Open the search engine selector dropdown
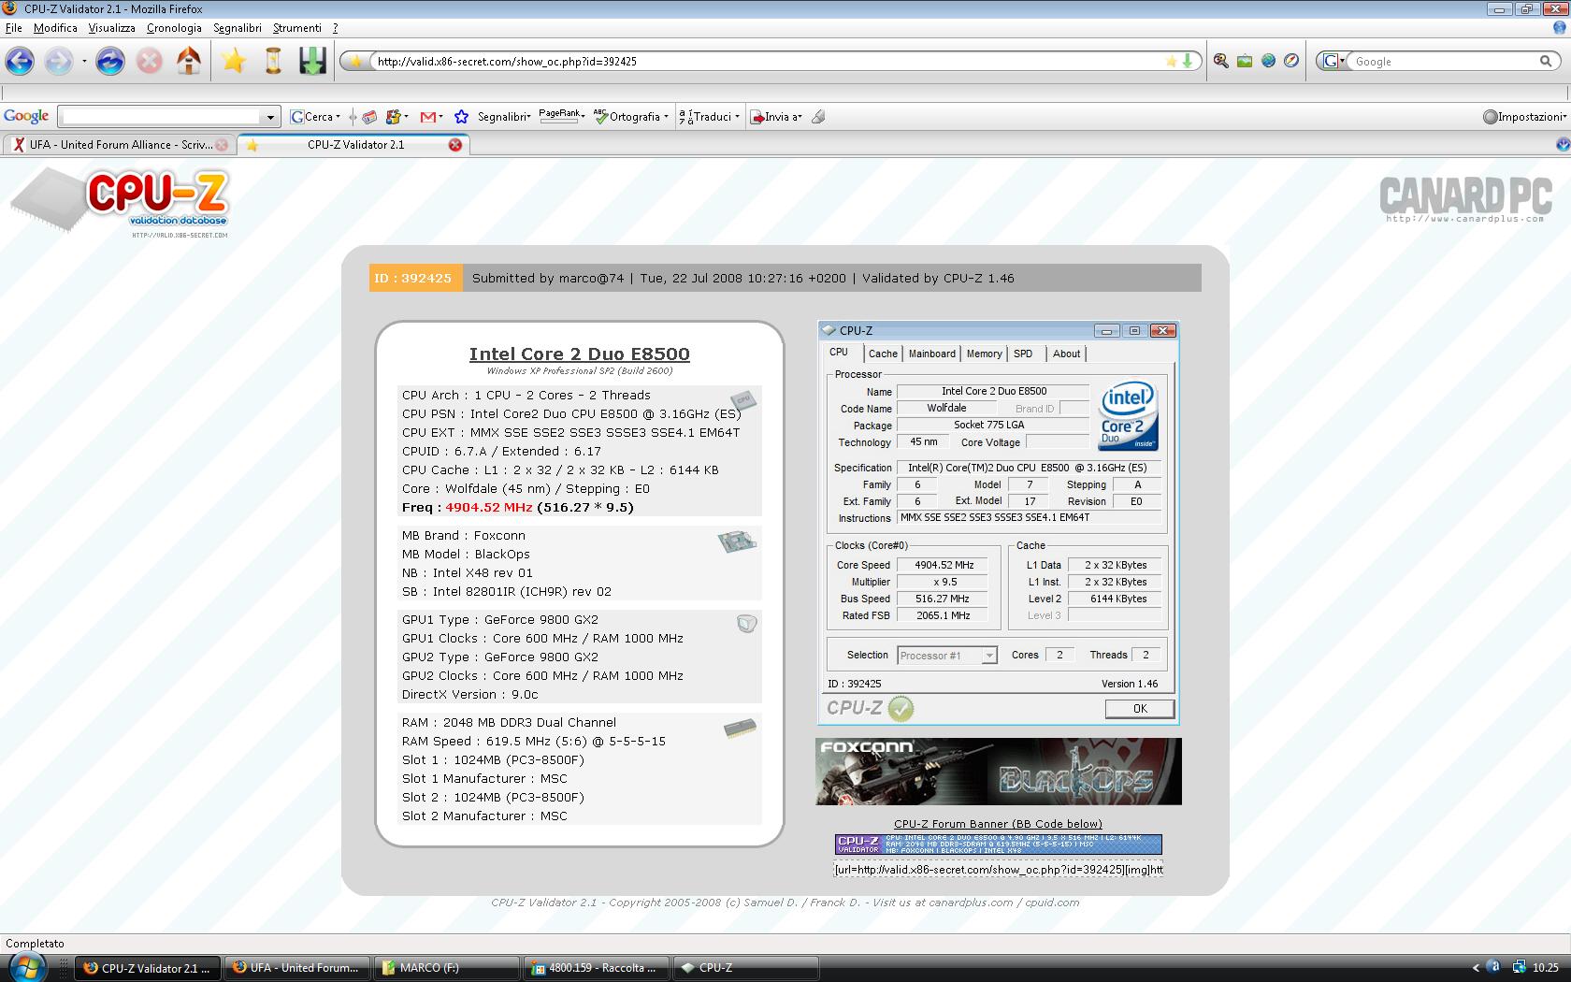Image resolution: width=1571 pixels, height=982 pixels. click(1333, 62)
